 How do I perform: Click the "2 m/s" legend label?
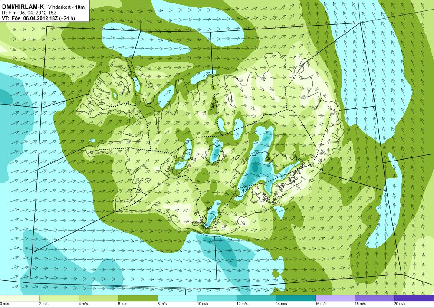[x=44, y=304]
